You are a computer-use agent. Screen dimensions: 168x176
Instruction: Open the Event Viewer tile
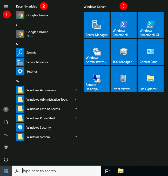(x=124, y=79)
